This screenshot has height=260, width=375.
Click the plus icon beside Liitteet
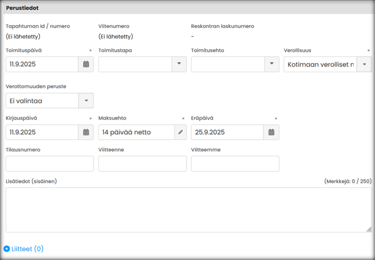7,249
